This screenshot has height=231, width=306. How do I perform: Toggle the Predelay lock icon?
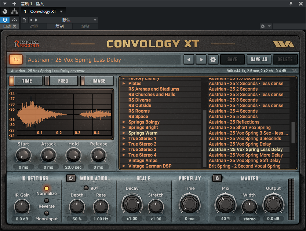coord(217,178)
